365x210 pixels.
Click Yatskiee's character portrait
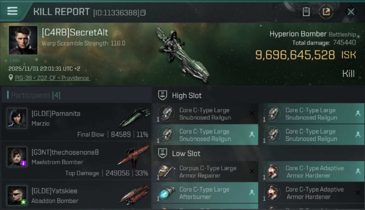pos(17,195)
